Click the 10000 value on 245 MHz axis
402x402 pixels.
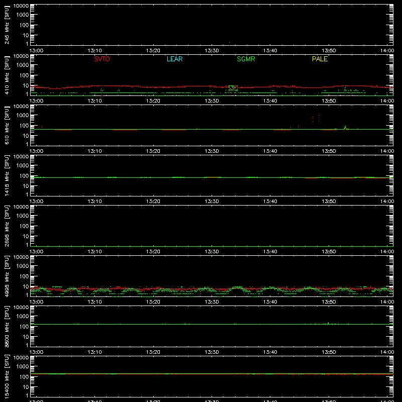21,6
